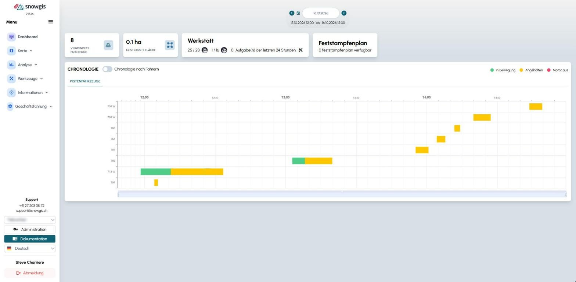Click the Geschäftsführung gear icon
The height and width of the screenshot is (282, 576).
(x=10, y=106)
